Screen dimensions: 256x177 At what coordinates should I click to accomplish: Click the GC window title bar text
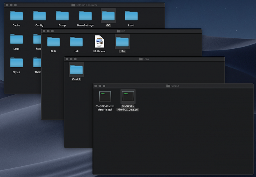coord(123,31)
